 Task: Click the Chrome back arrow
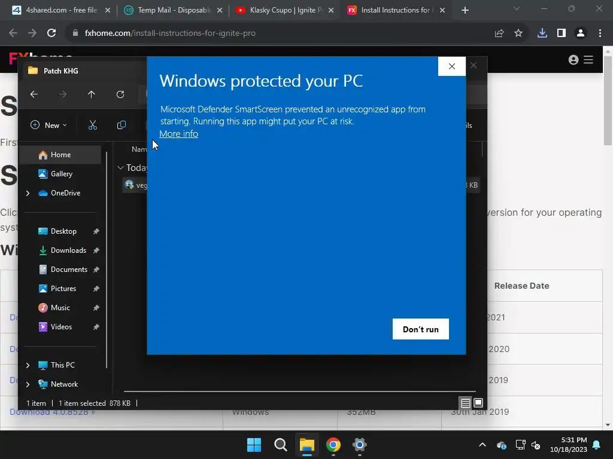click(x=13, y=33)
